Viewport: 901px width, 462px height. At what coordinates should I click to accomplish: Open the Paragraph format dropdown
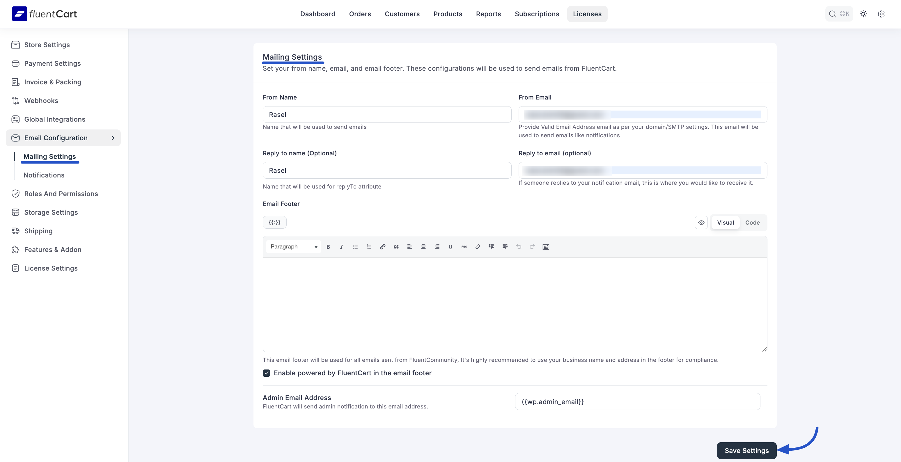(293, 246)
